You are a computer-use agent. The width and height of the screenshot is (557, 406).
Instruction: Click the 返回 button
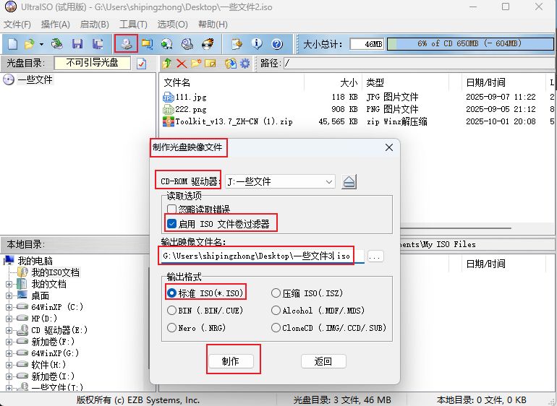323,361
